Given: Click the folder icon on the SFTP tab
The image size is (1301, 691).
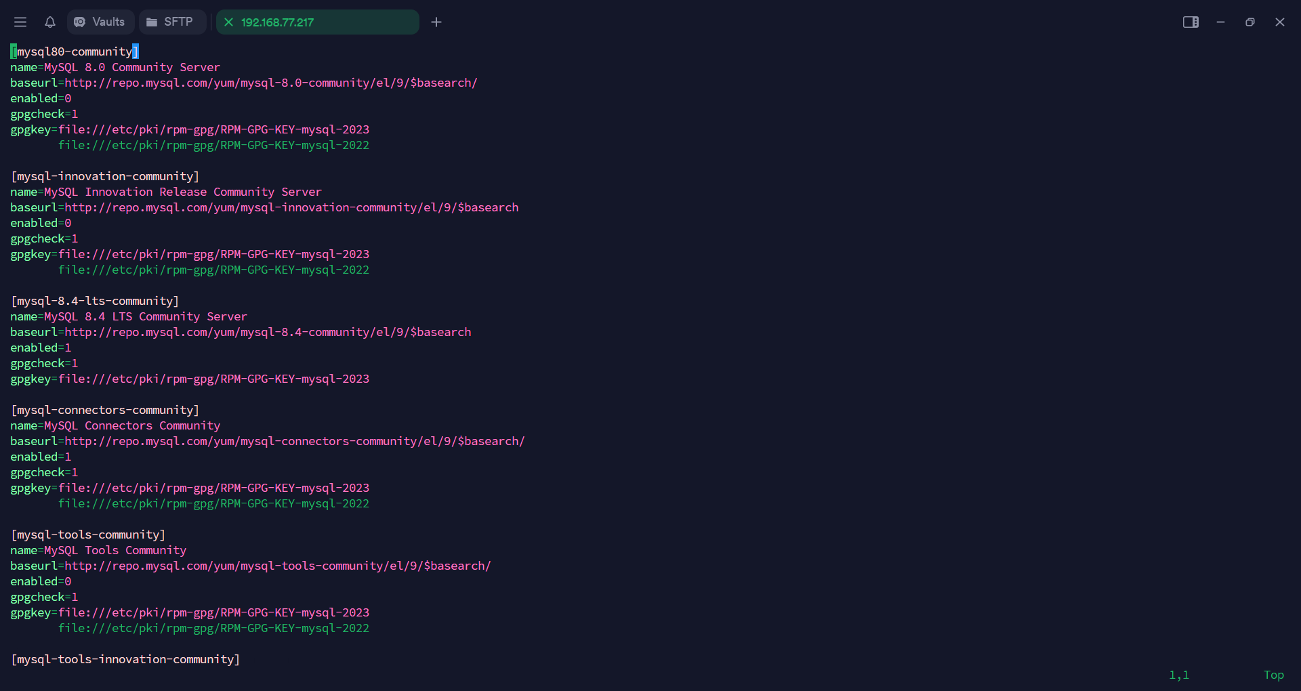Looking at the screenshot, I should [x=152, y=22].
